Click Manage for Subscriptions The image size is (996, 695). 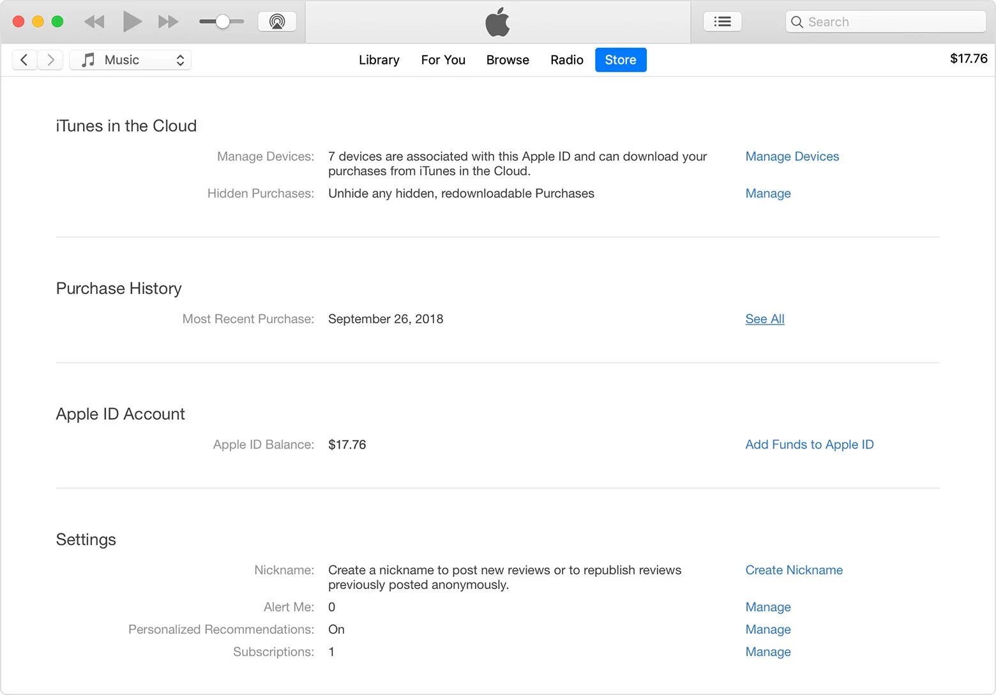[x=768, y=652]
